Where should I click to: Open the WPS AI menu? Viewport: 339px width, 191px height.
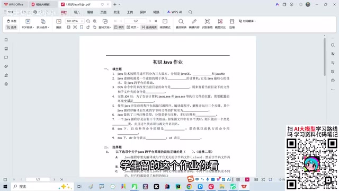pos(175,12)
